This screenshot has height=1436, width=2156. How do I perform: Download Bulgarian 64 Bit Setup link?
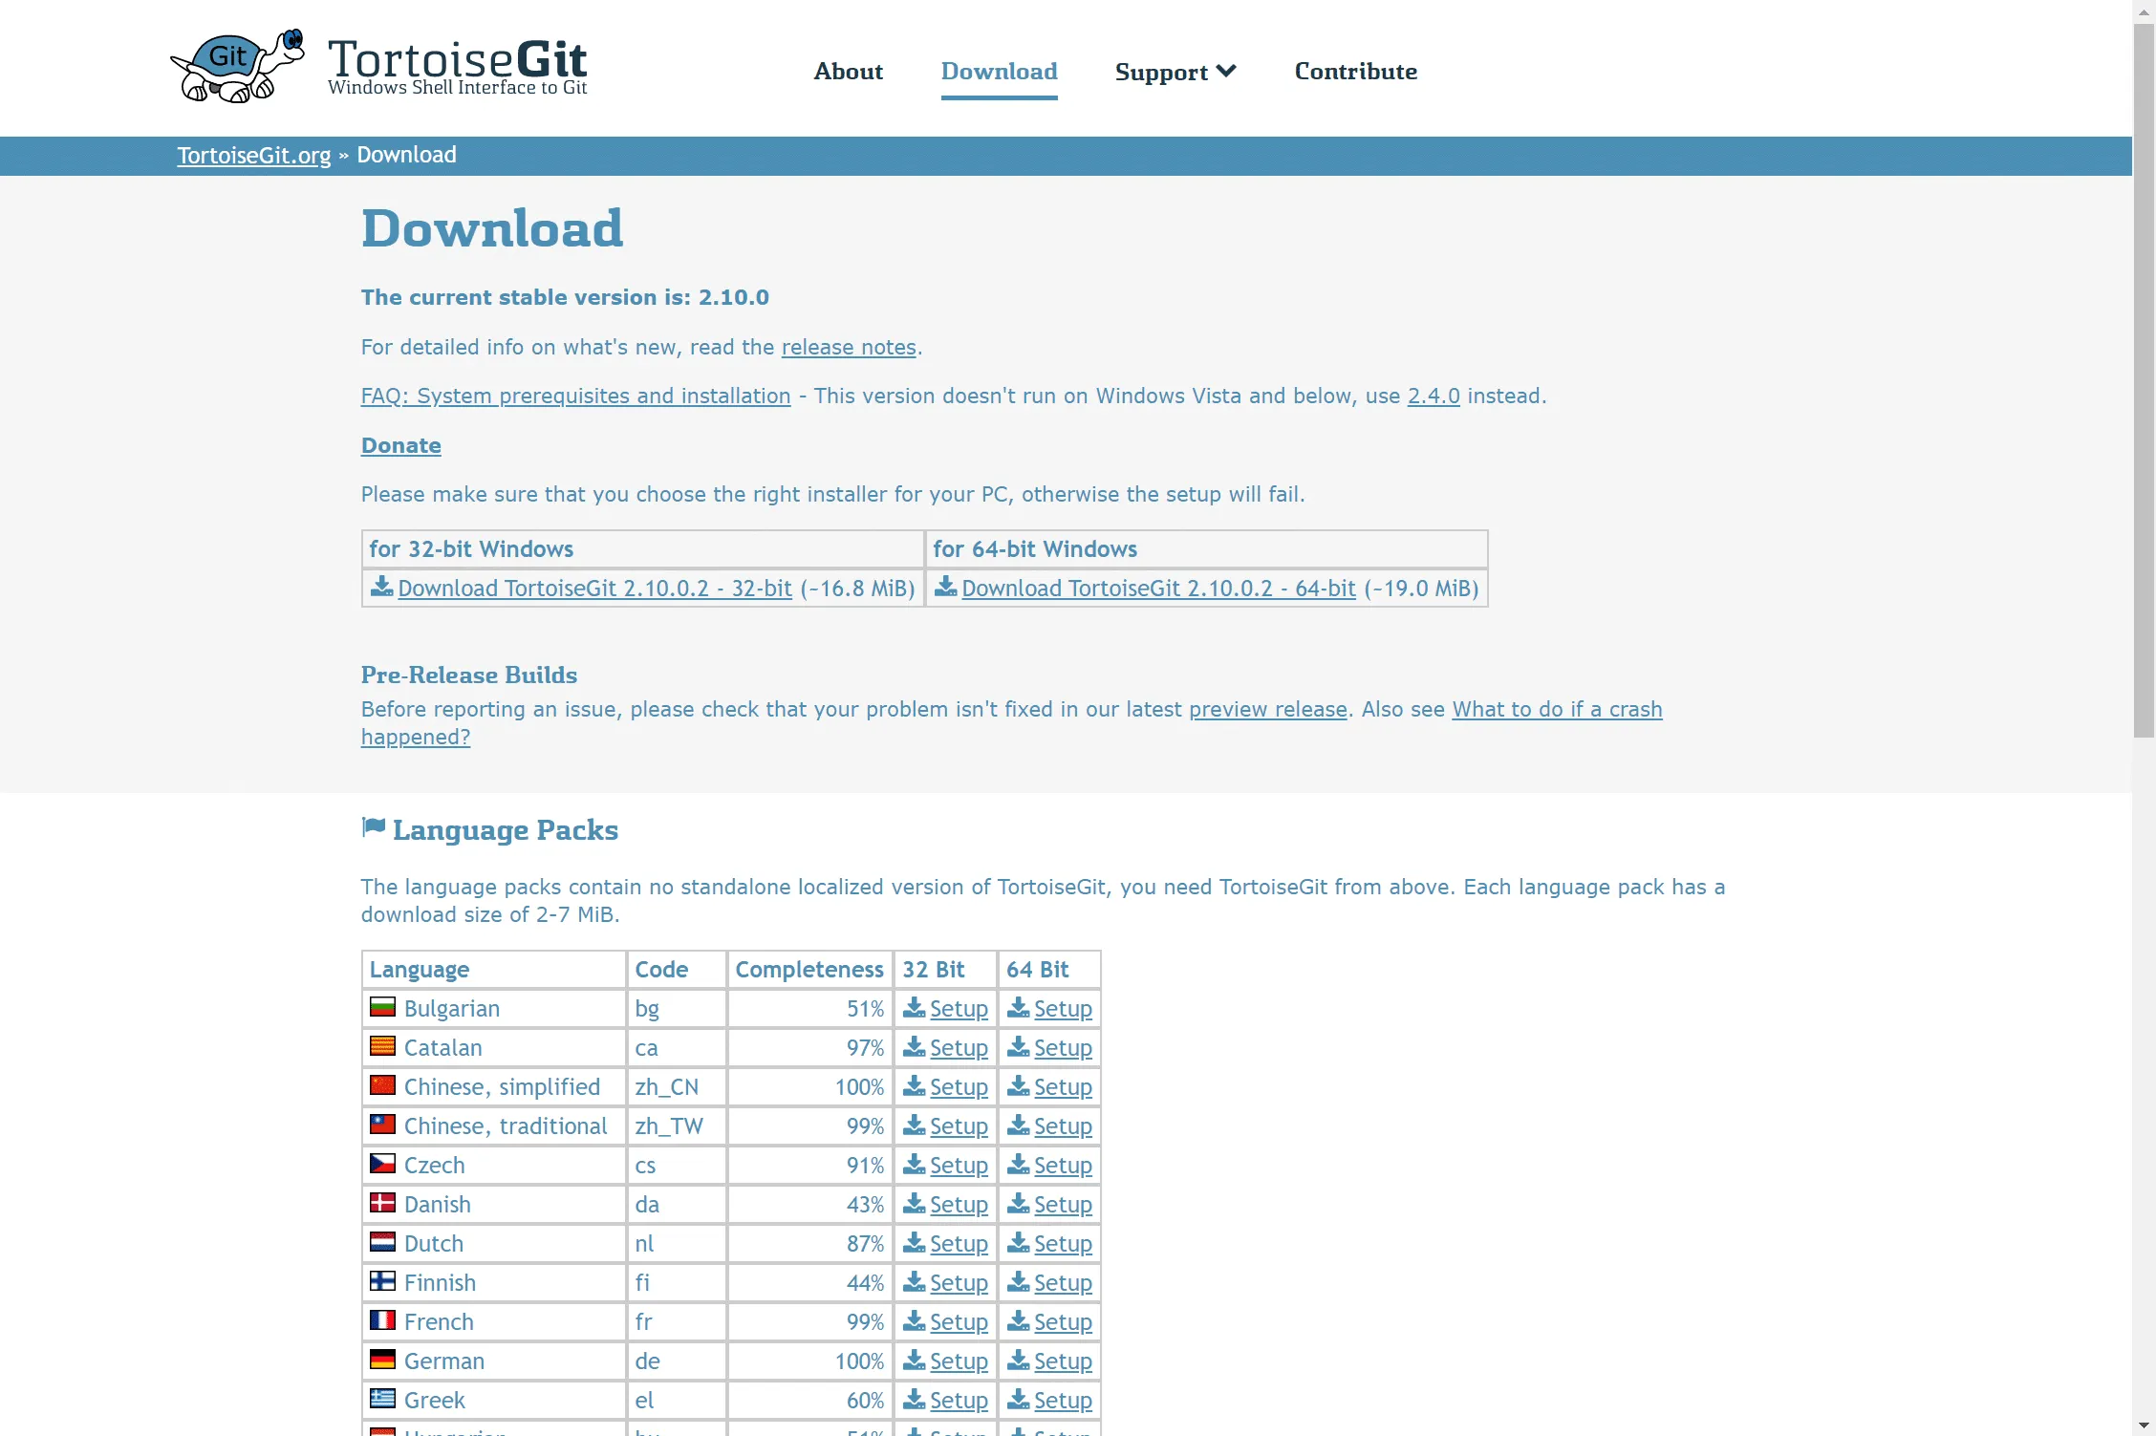point(1064,1009)
